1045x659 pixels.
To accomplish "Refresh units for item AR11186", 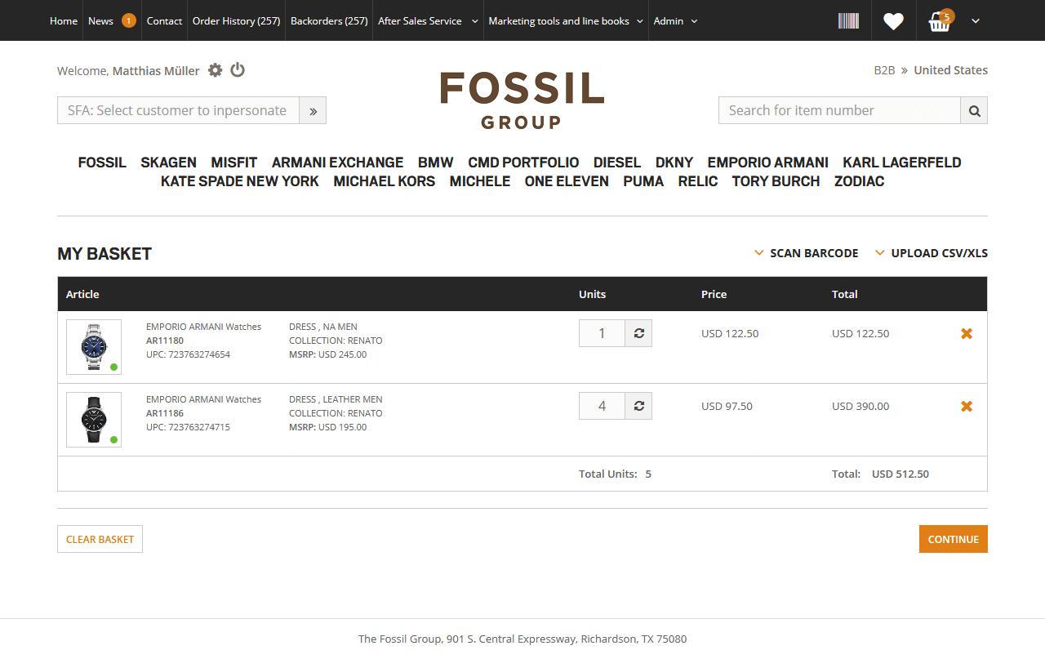I will coord(638,406).
